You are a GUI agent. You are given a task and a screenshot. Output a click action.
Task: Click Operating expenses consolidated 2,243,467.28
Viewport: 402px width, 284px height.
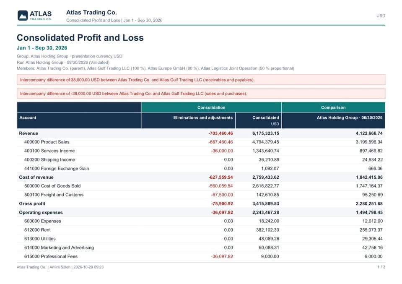[266, 212]
